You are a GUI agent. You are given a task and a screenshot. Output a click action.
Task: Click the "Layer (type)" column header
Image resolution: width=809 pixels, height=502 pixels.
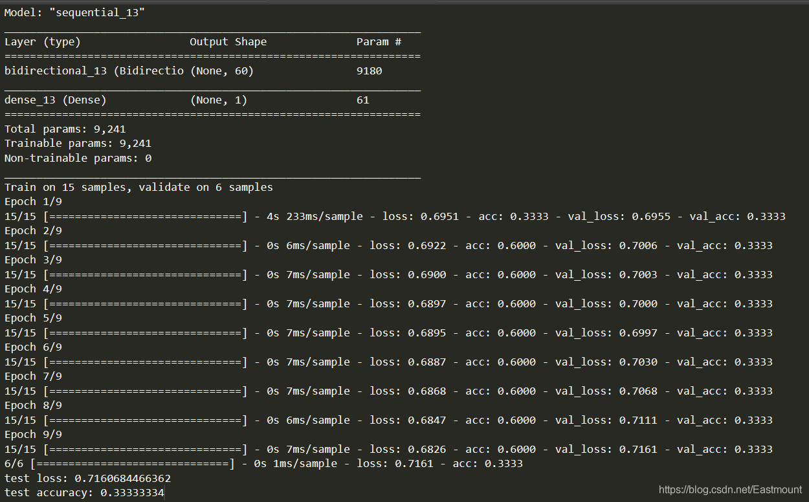(x=43, y=42)
